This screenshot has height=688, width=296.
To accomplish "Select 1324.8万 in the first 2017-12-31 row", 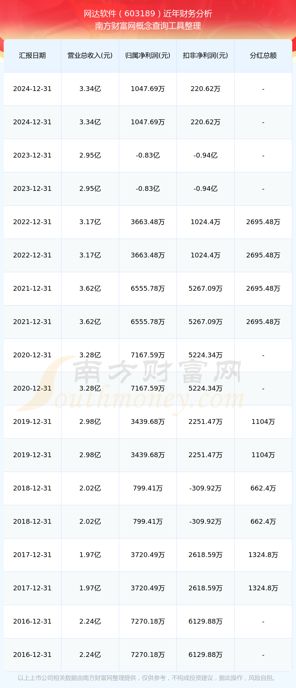I will pos(263,555).
